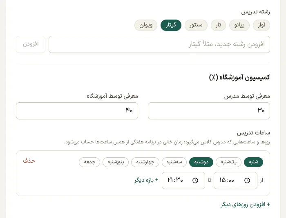
Task: Click the معرفی توسط آموزشگاه commission field
Action: [x=77, y=111]
